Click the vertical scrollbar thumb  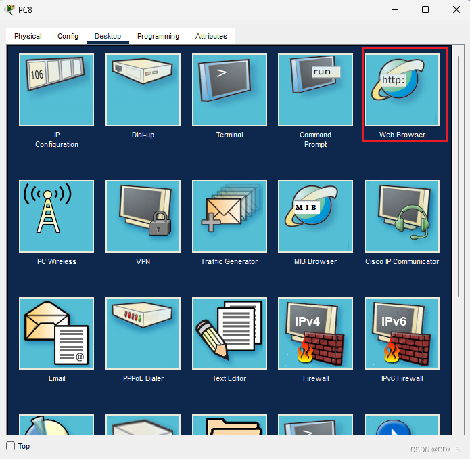(459, 176)
